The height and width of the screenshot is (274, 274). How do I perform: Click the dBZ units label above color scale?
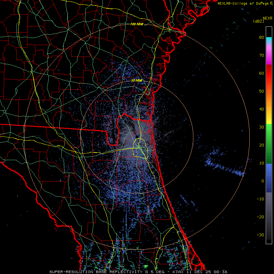pos(258,21)
